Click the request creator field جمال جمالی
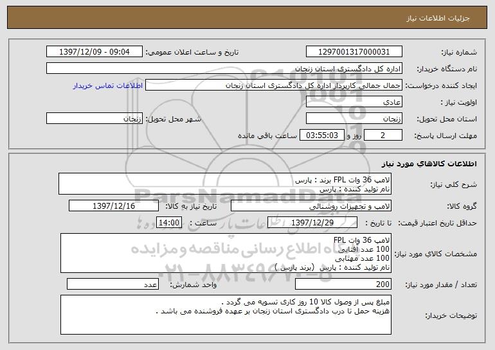Screen dimensions: 495x350 (274, 85)
